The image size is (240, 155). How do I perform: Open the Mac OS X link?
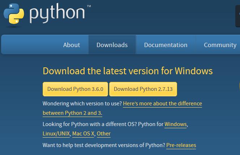(83, 134)
